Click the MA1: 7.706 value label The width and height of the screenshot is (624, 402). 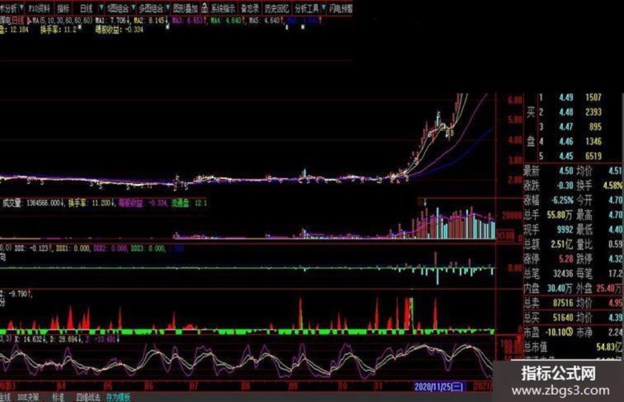coord(112,20)
